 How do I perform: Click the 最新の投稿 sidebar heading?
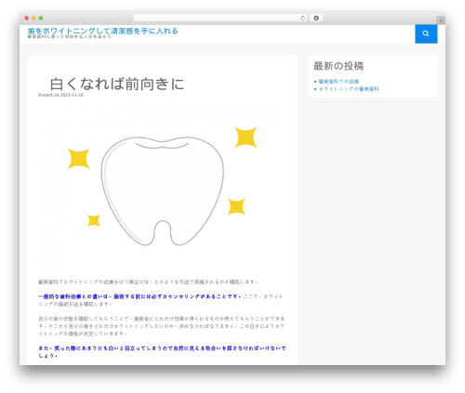(x=339, y=66)
